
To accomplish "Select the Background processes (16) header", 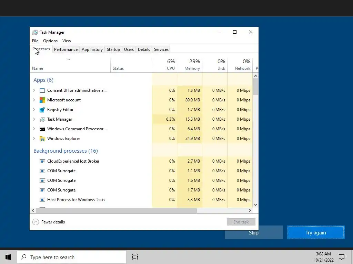I will click(65, 151).
